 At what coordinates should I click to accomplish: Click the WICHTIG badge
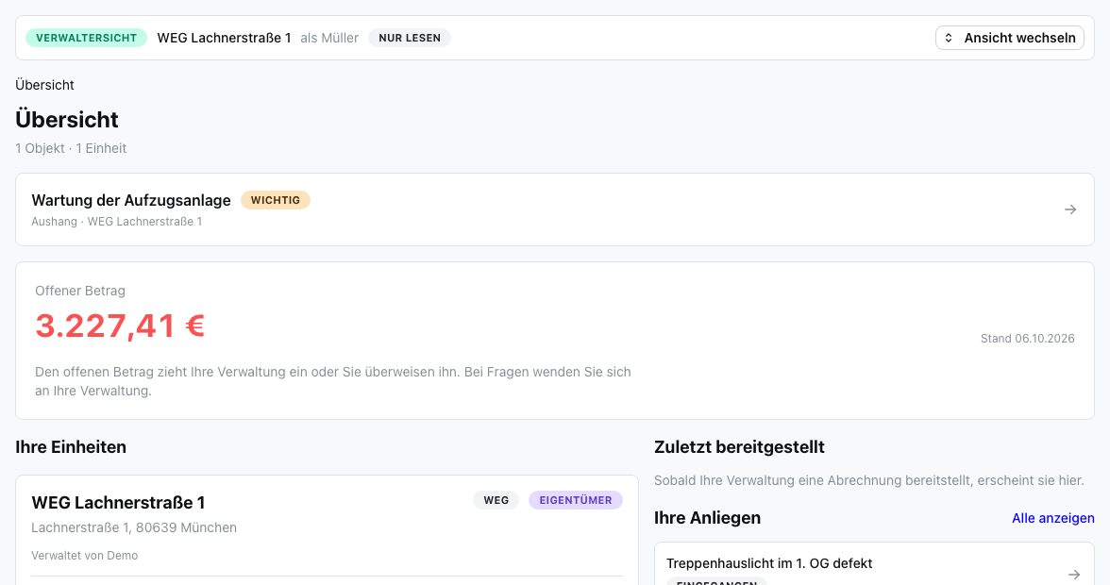pyautogui.click(x=276, y=200)
